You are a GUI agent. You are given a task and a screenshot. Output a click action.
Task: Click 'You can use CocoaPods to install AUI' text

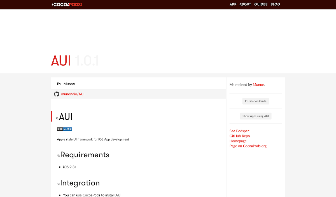coord(92,195)
